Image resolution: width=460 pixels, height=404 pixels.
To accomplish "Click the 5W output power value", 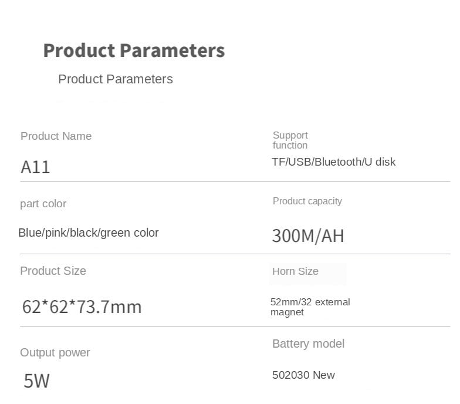I will (36, 381).
